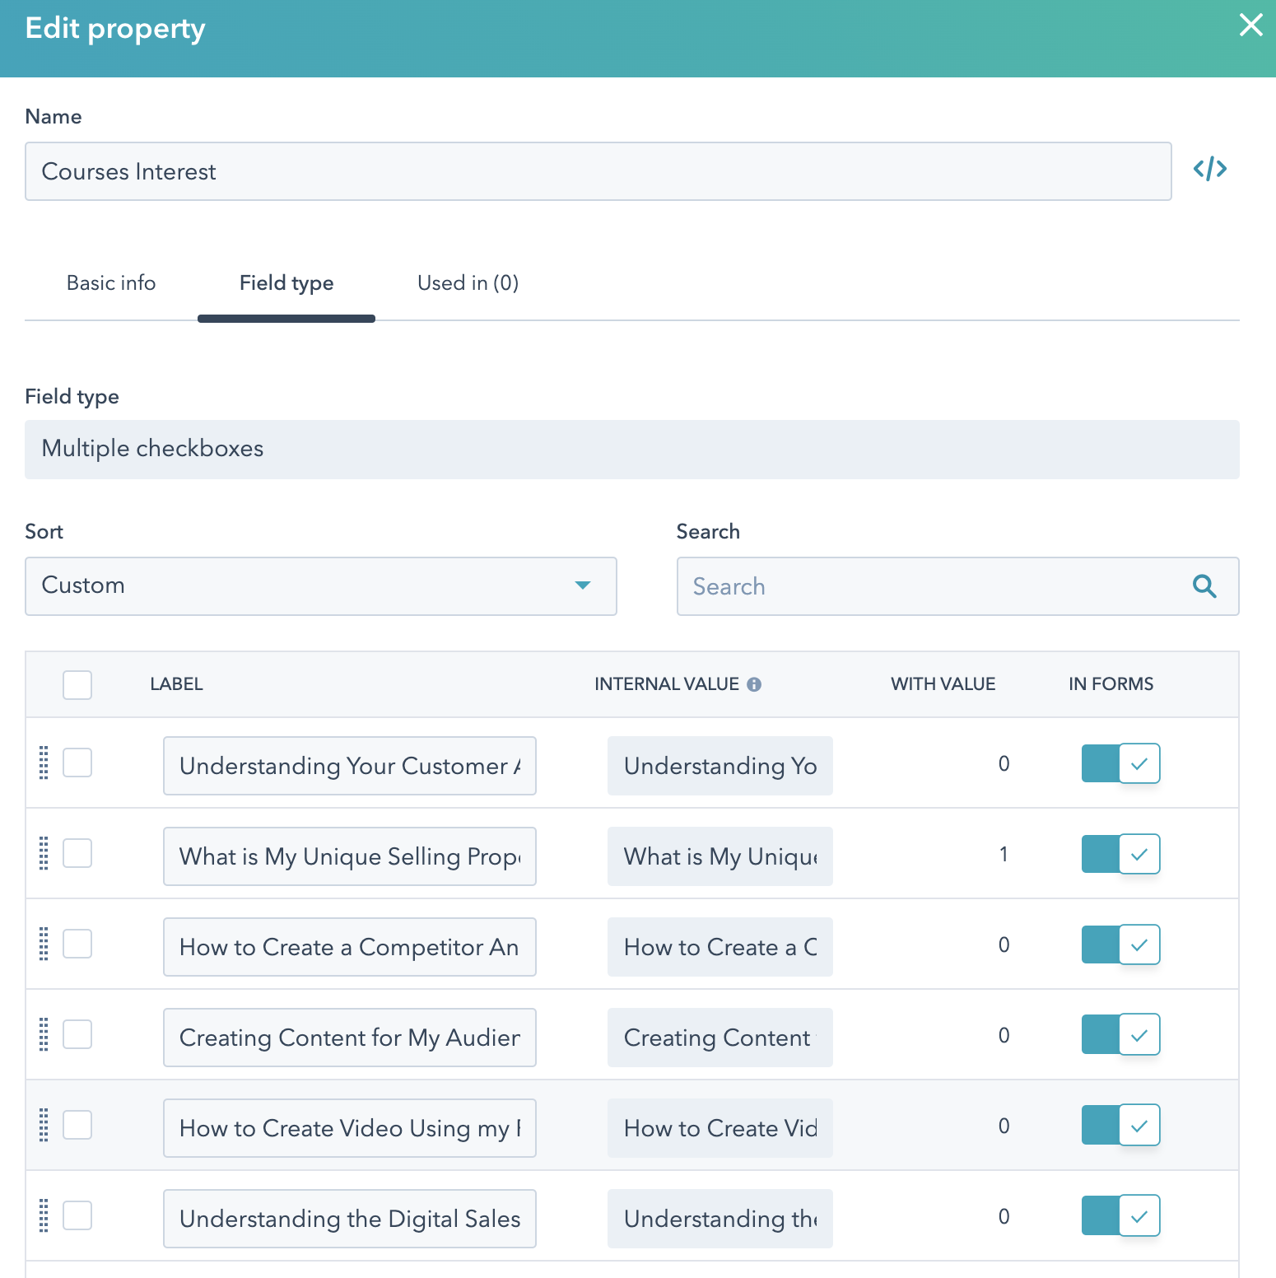
Task: Click the LABEL column header
Action: click(176, 684)
